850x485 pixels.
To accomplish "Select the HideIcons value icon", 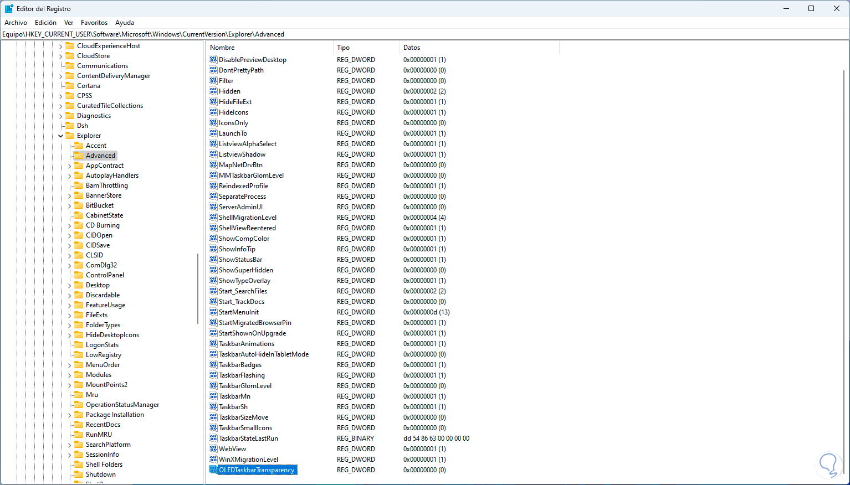I will pos(213,112).
